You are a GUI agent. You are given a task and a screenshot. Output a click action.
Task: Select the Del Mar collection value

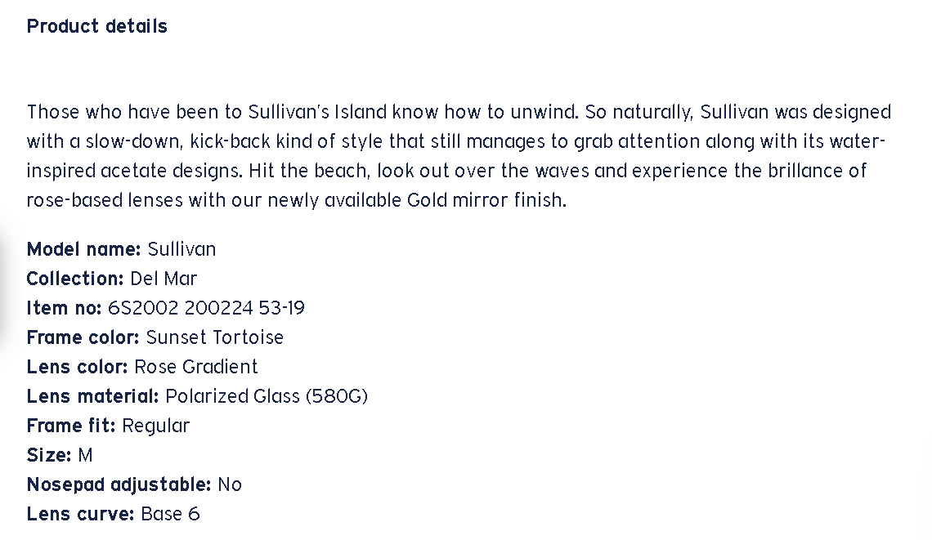click(164, 279)
